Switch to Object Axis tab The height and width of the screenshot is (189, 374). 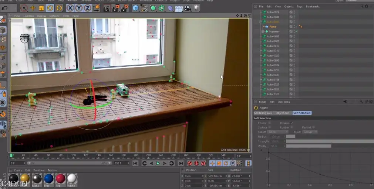coord(282,113)
